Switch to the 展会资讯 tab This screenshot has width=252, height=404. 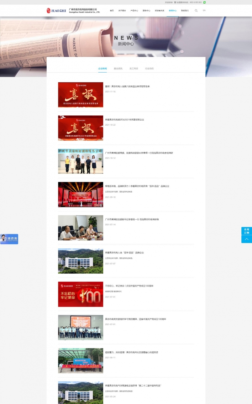click(x=118, y=68)
